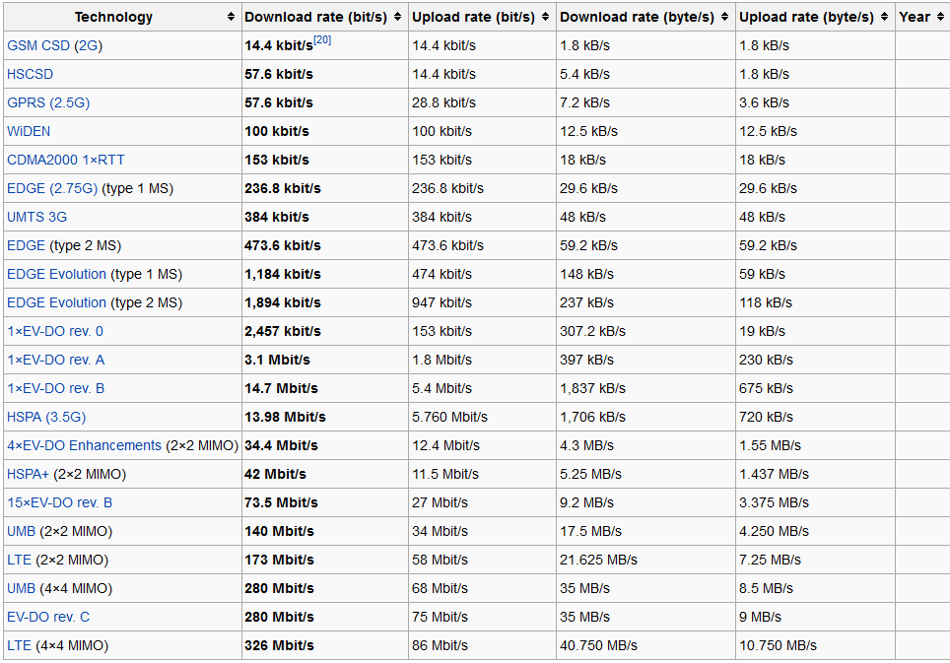Viewport: 950px width, 663px height.
Task: Open the 15×EV-DO rev. B link
Action: point(59,502)
